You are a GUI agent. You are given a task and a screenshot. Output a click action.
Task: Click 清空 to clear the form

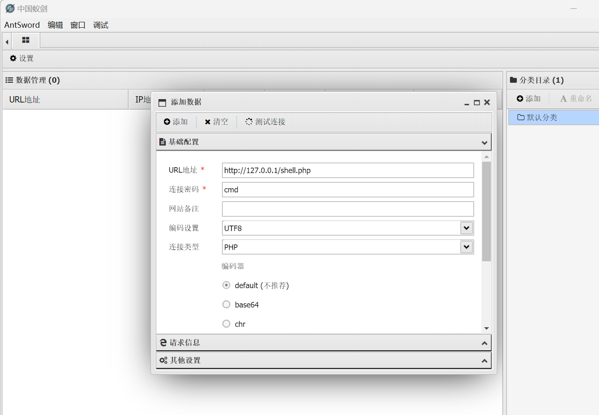216,122
